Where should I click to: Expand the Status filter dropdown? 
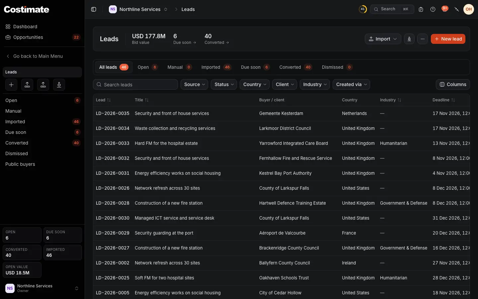(224, 84)
